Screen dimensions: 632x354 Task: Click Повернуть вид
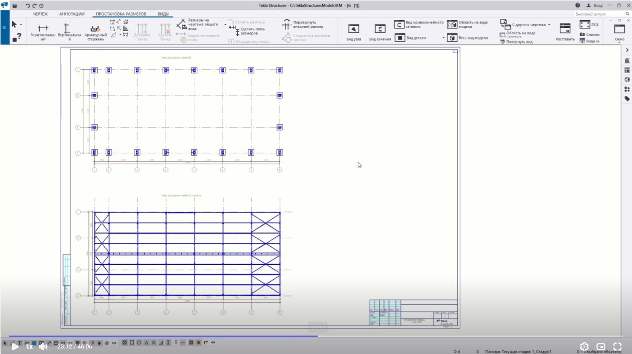click(516, 42)
